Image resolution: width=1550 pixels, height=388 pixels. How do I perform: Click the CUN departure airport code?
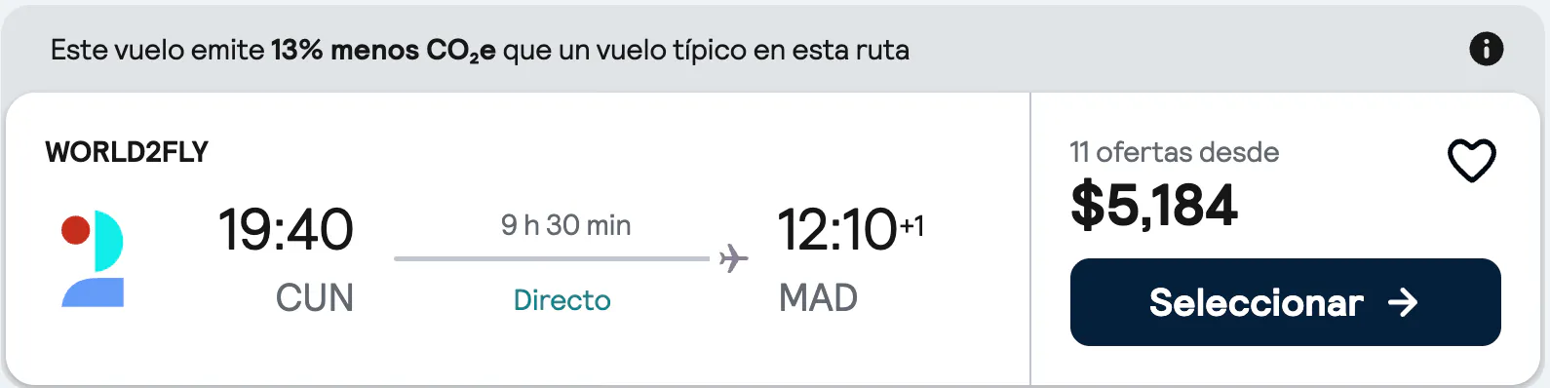point(314,298)
